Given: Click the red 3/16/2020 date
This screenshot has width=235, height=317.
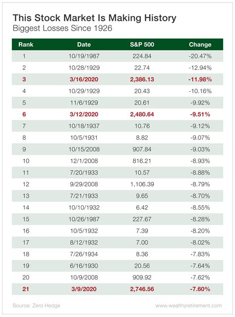Looking at the screenshot, I should click(84, 79).
